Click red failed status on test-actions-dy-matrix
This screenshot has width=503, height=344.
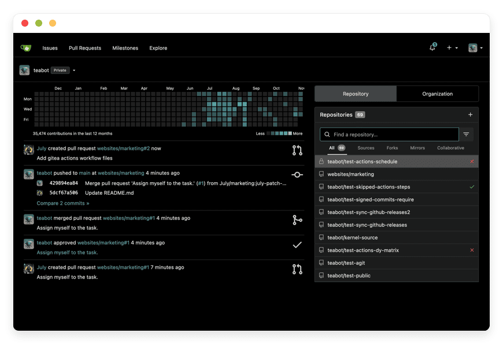472,250
